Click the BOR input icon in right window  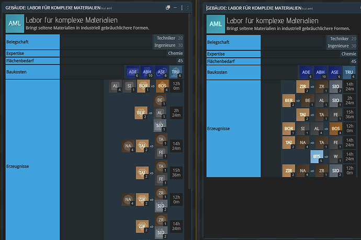(x=289, y=129)
